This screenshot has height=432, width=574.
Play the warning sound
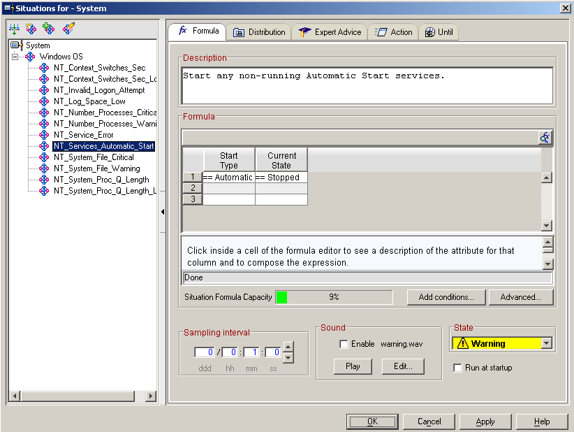click(353, 366)
